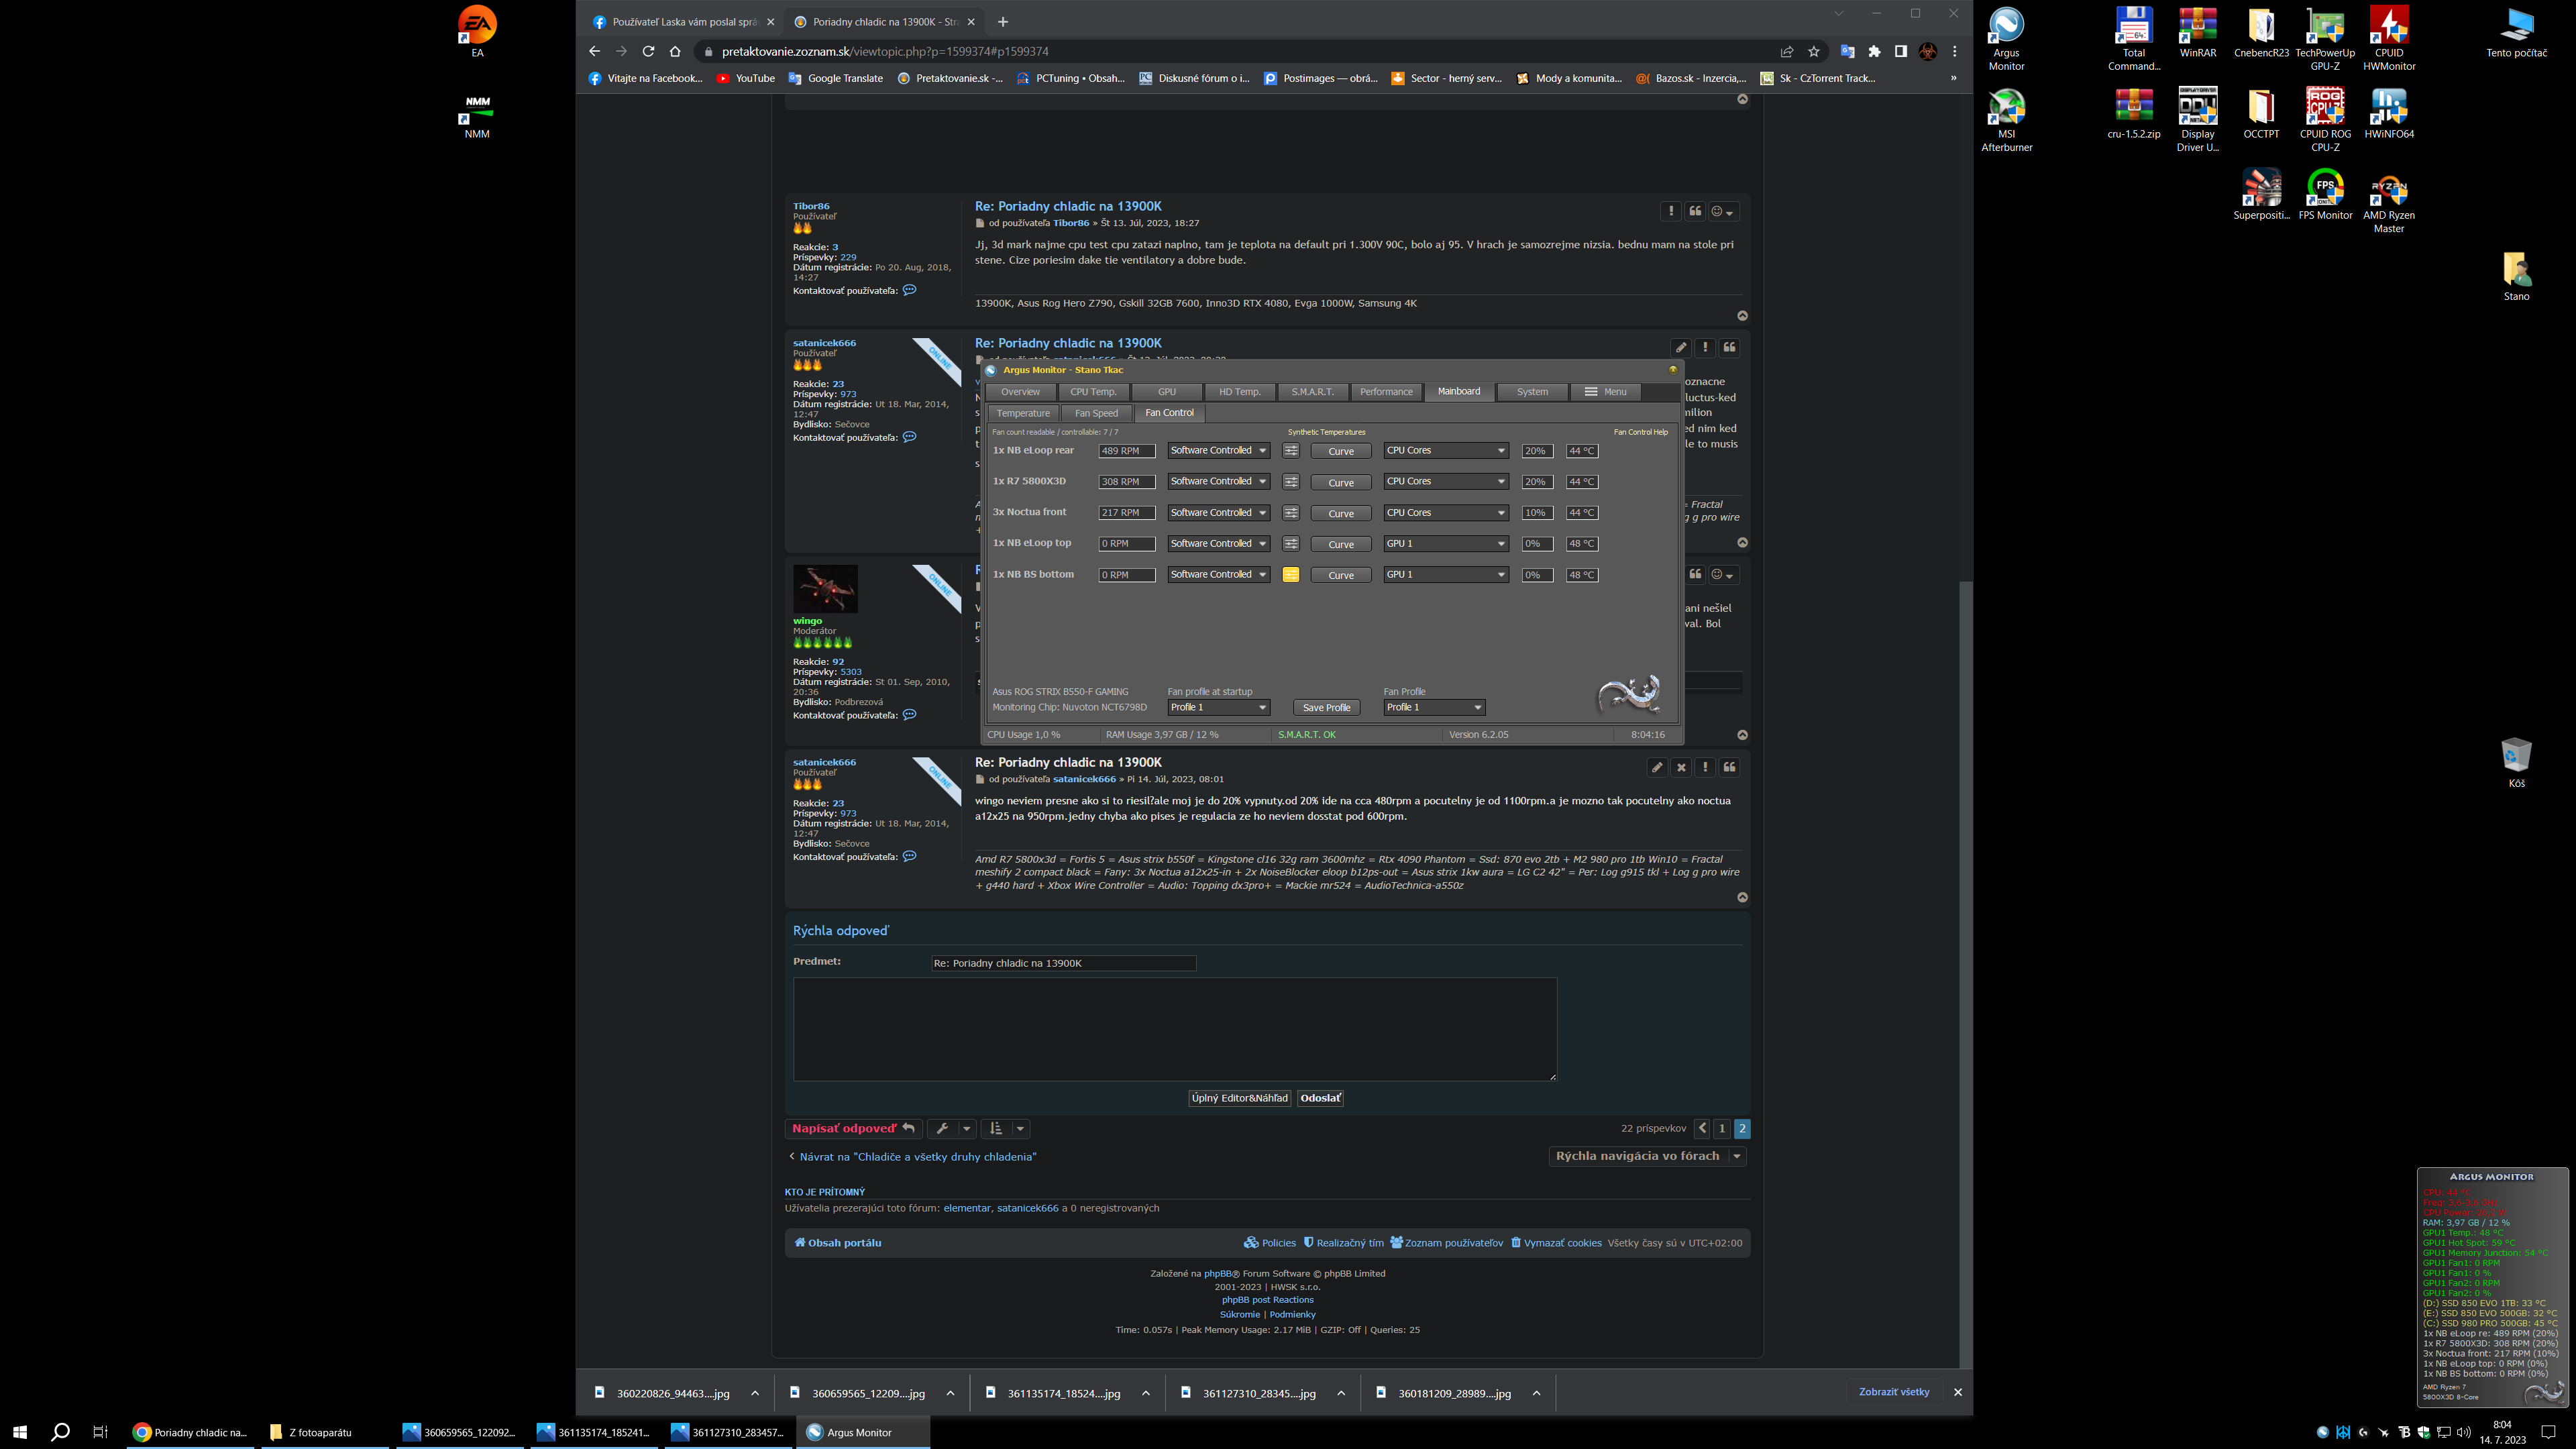Open fan settings icon for 3x Noctua front

tap(1291, 513)
